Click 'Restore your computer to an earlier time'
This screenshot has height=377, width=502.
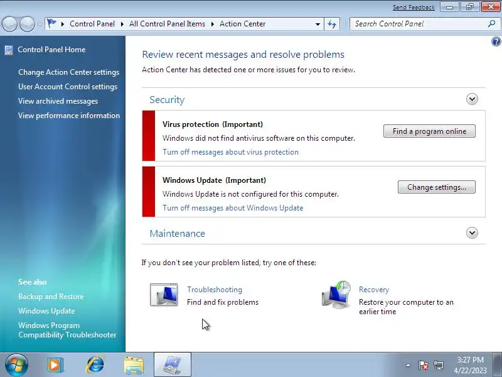(x=406, y=307)
